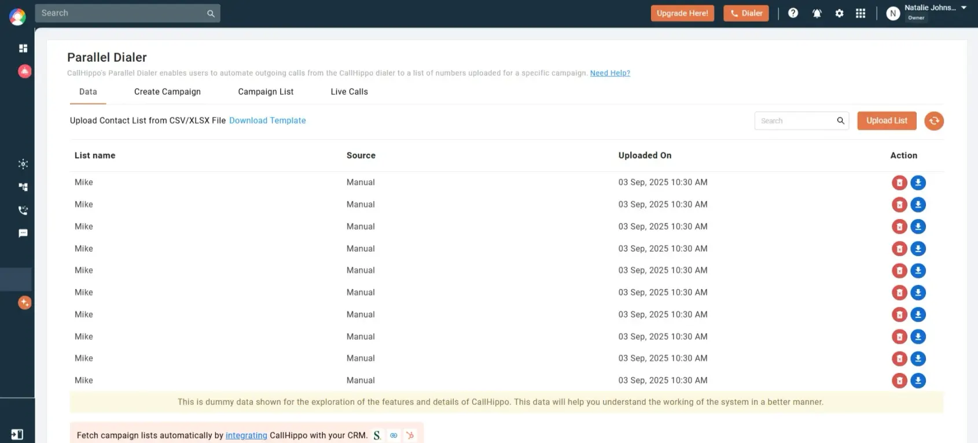This screenshot has height=443, width=978.
Task: Open the Dialer button
Action: click(x=746, y=13)
